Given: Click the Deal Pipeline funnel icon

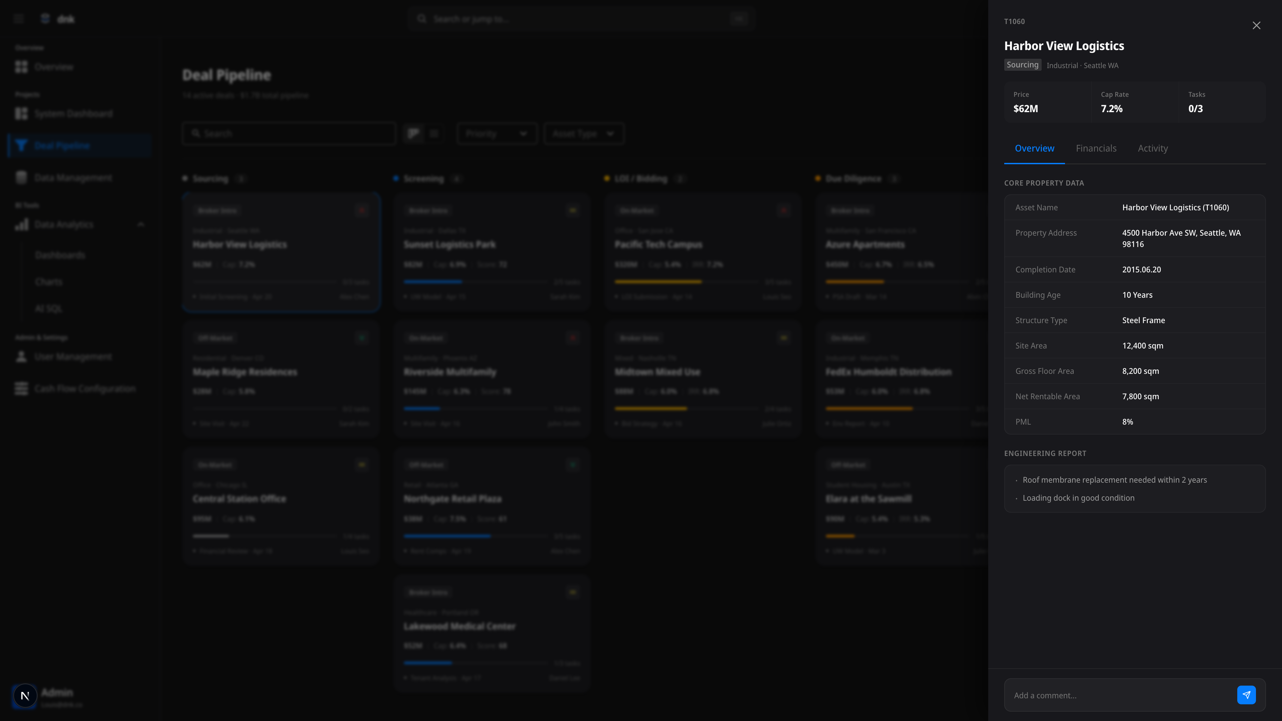Looking at the screenshot, I should point(21,145).
